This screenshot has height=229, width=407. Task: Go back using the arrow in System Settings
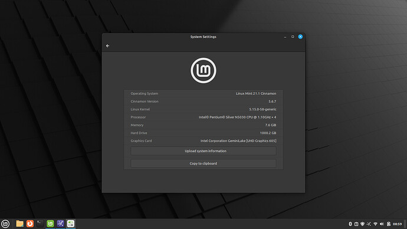[107, 45]
